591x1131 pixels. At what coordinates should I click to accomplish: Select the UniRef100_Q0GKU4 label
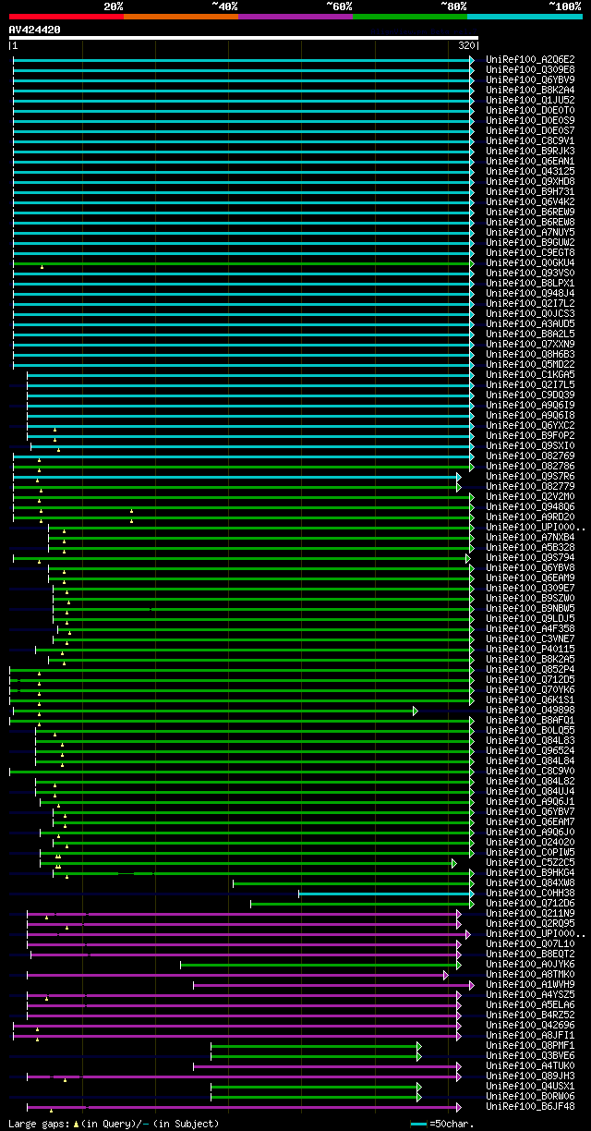(530, 262)
